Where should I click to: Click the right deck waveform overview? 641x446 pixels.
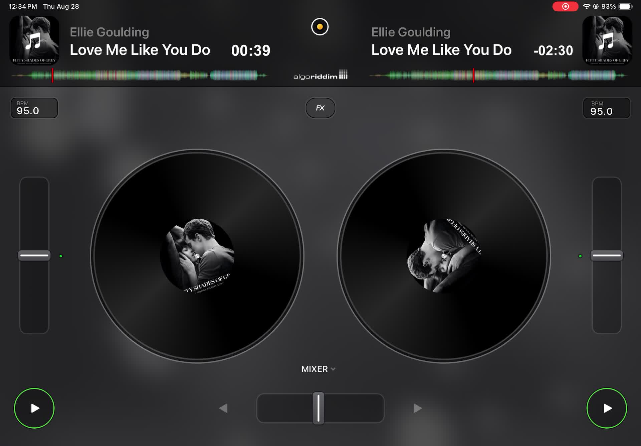click(x=498, y=76)
